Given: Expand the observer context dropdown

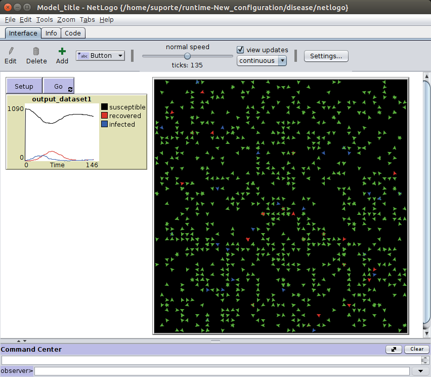Looking at the screenshot, I should click(420, 370).
